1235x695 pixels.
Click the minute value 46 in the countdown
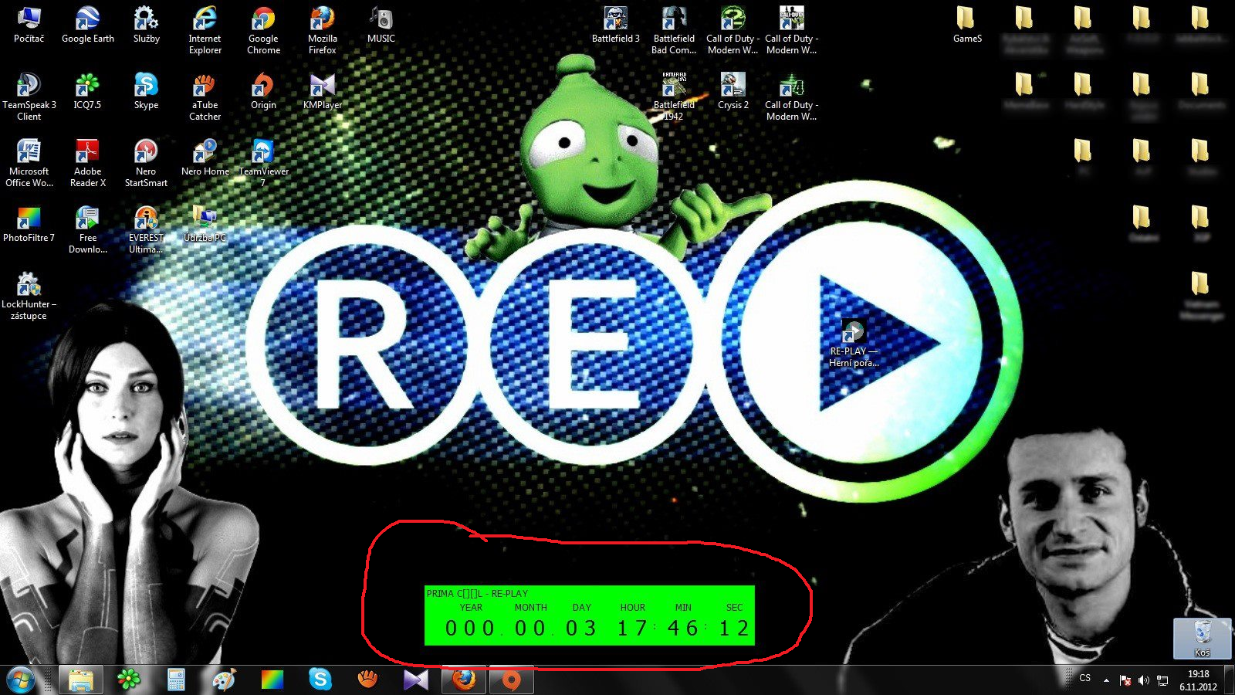[683, 628]
